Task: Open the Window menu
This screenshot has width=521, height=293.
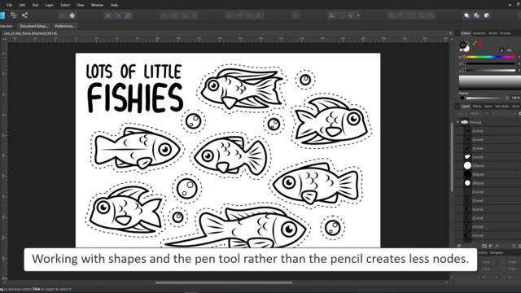Action: [x=97, y=5]
